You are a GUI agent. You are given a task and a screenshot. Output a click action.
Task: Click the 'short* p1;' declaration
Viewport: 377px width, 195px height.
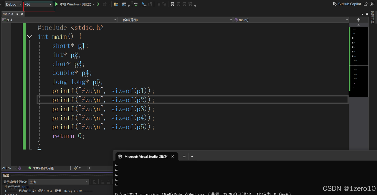coord(70,46)
